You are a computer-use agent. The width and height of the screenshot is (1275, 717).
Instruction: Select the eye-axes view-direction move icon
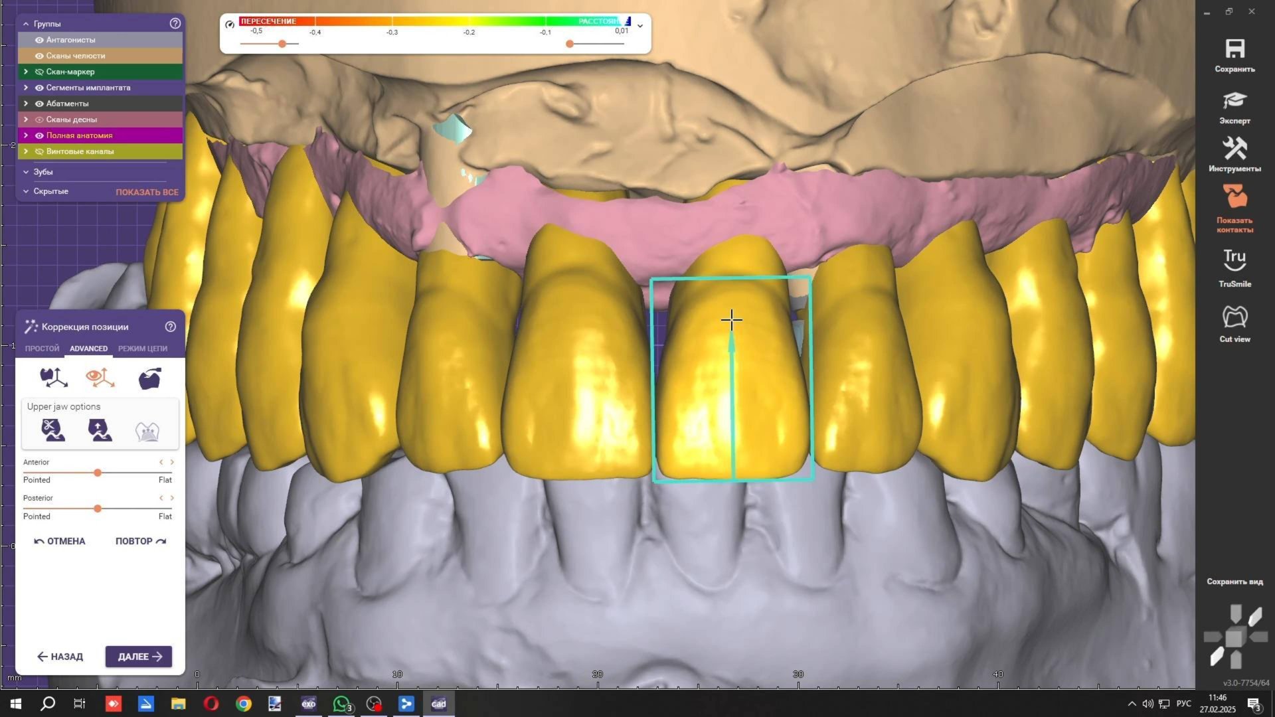point(100,378)
